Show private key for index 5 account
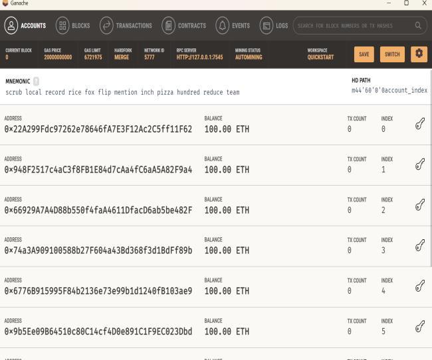This screenshot has width=432, height=360. [420, 326]
